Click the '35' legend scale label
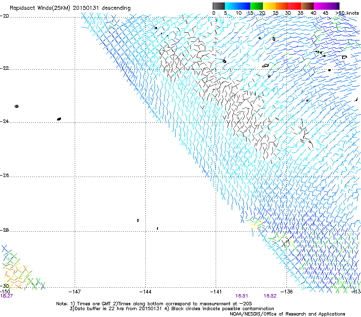 [x=301, y=13]
